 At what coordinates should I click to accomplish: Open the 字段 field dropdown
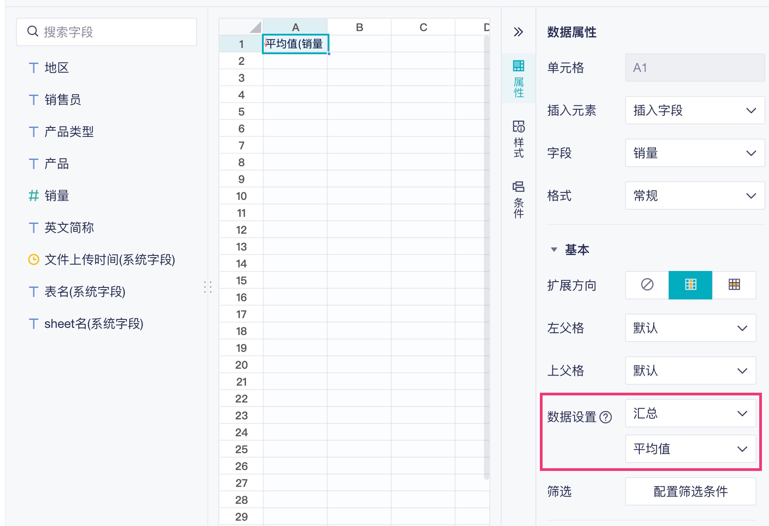coord(694,153)
